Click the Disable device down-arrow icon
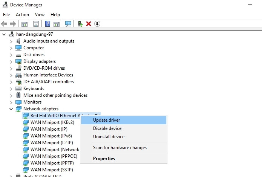This screenshot has height=177, width=262. (x=97, y=24)
